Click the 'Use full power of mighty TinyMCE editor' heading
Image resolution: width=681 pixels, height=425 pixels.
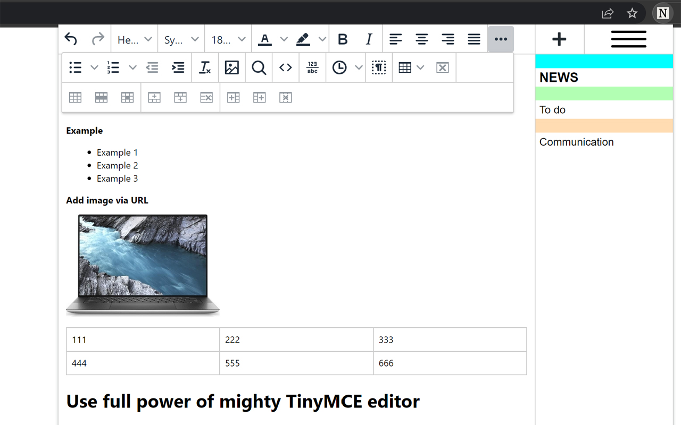tap(243, 401)
